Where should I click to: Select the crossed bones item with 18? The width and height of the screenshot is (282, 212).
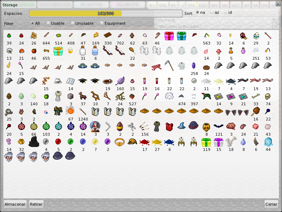pos(231,142)
